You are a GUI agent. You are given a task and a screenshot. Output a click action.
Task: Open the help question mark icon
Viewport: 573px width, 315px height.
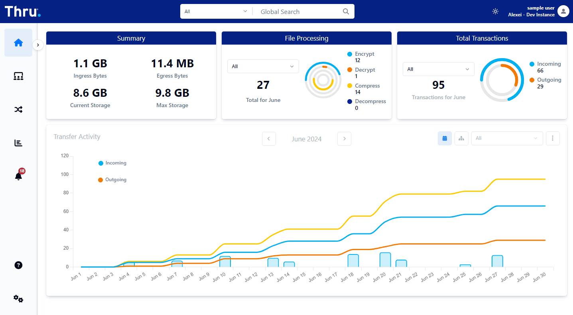[x=18, y=265]
